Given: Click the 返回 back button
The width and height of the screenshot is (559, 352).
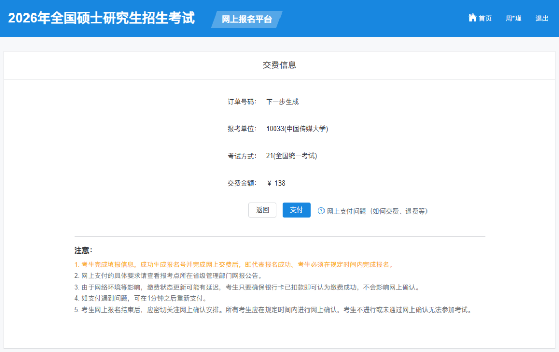Looking at the screenshot, I should 262,210.
